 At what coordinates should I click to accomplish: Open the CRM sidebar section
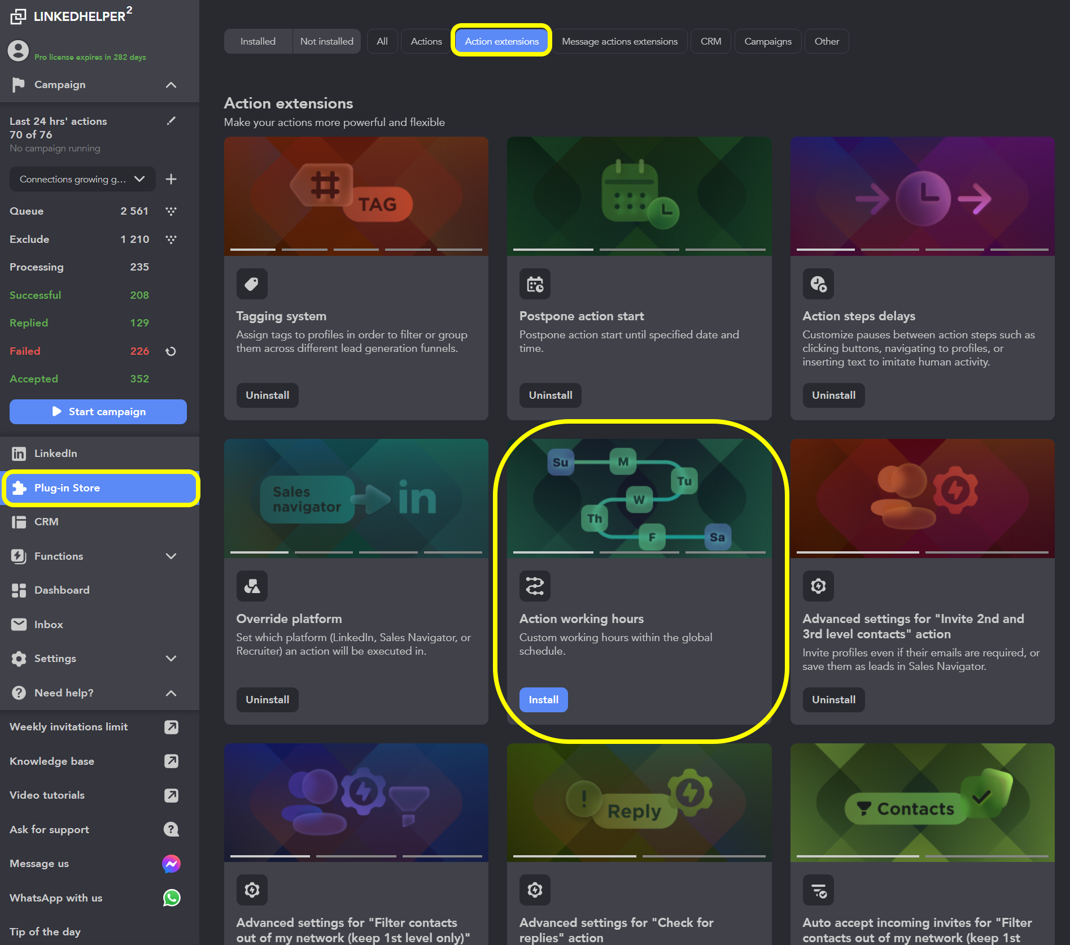pos(99,522)
